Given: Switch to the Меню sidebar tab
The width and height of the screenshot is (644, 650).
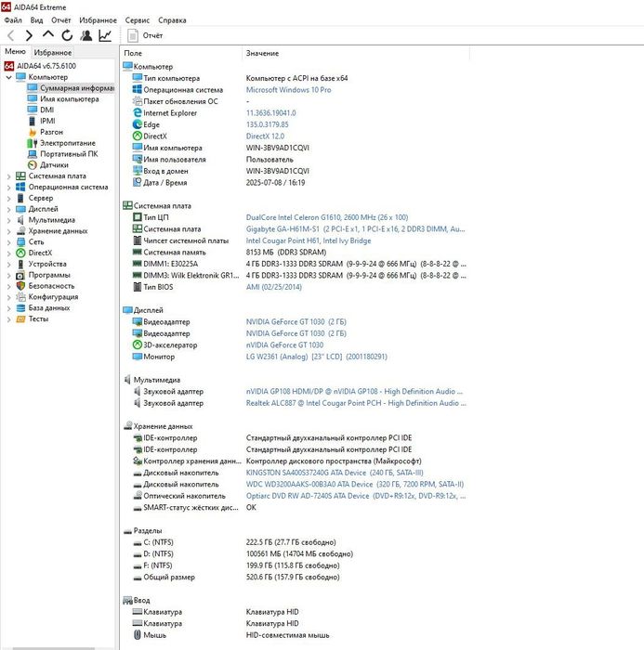Looking at the screenshot, I should click(16, 51).
